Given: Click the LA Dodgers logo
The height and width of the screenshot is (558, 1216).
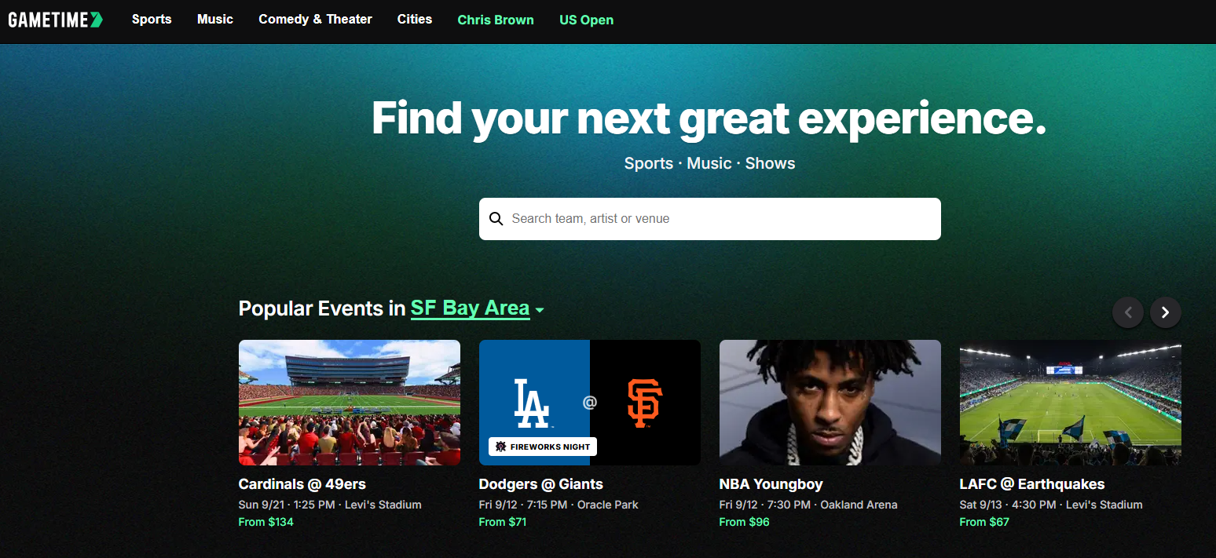Looking at the screenshot, I should (x=532, y=403).
